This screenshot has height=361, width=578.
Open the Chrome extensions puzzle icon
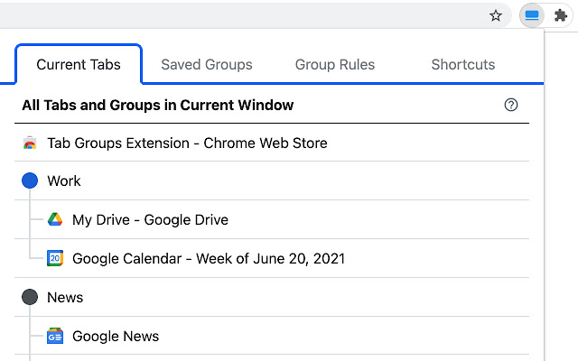coord(560,15)
